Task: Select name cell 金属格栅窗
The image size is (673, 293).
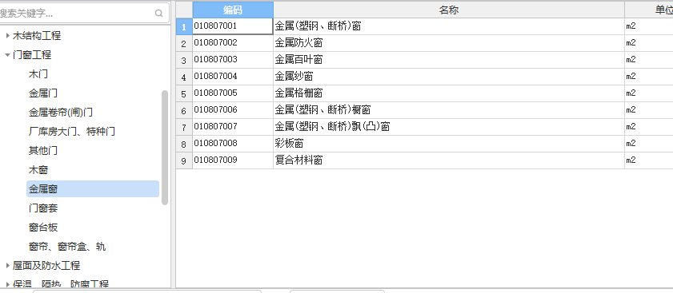Action: click(x=449, y=93)
